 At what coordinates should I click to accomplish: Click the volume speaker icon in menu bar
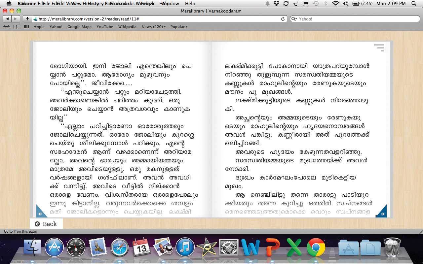(x=345, y=3)
